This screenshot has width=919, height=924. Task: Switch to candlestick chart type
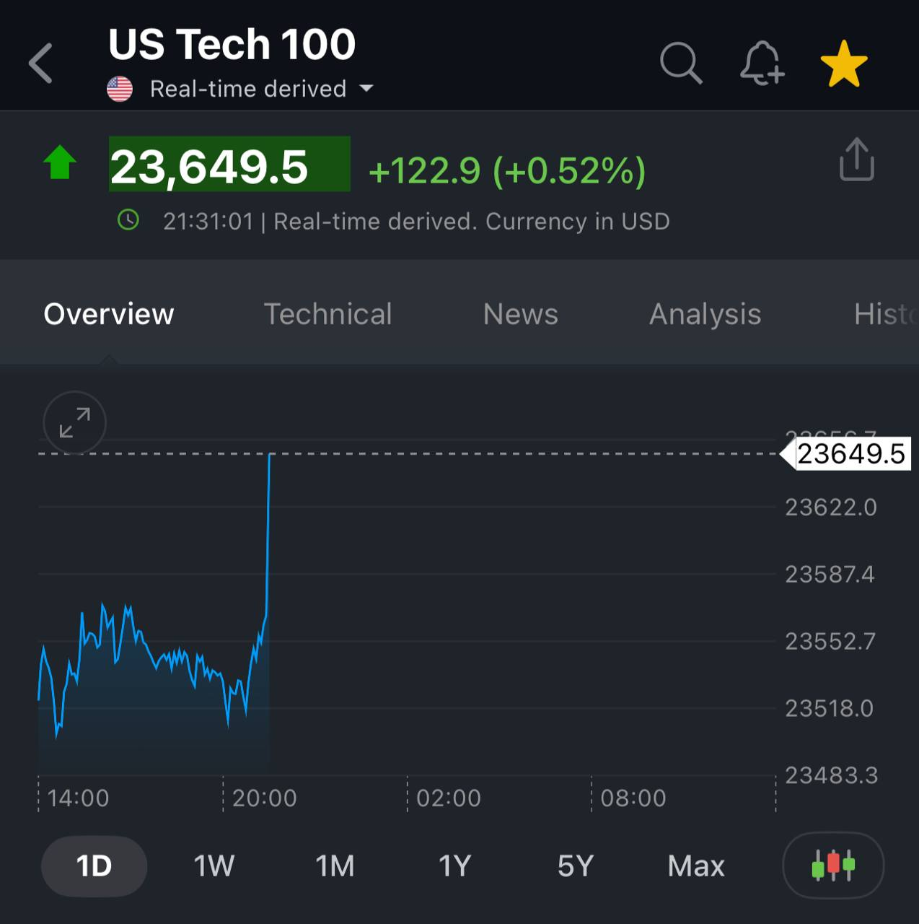[833, 865]
